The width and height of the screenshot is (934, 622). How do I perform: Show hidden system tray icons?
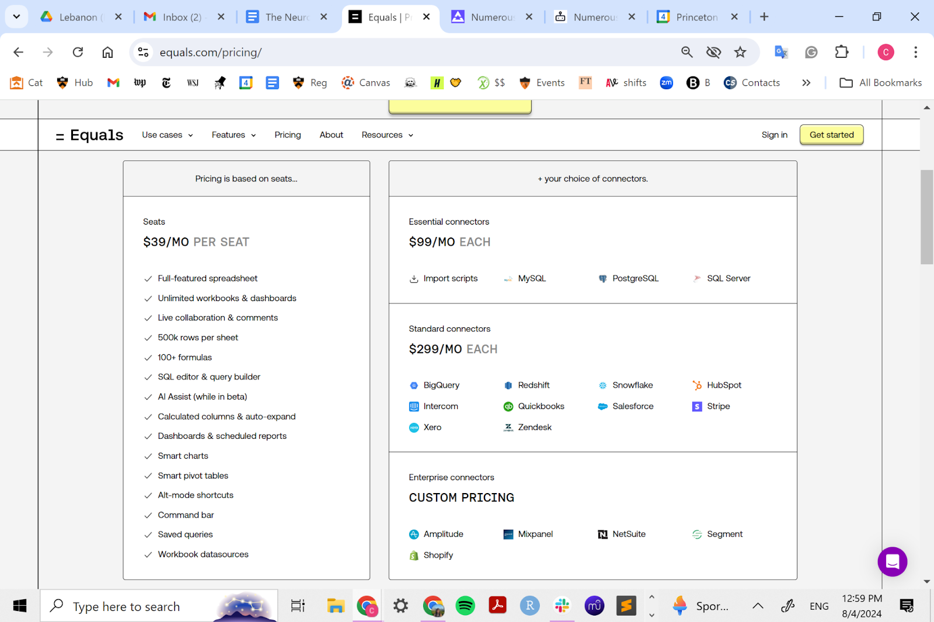pos(758,606)
